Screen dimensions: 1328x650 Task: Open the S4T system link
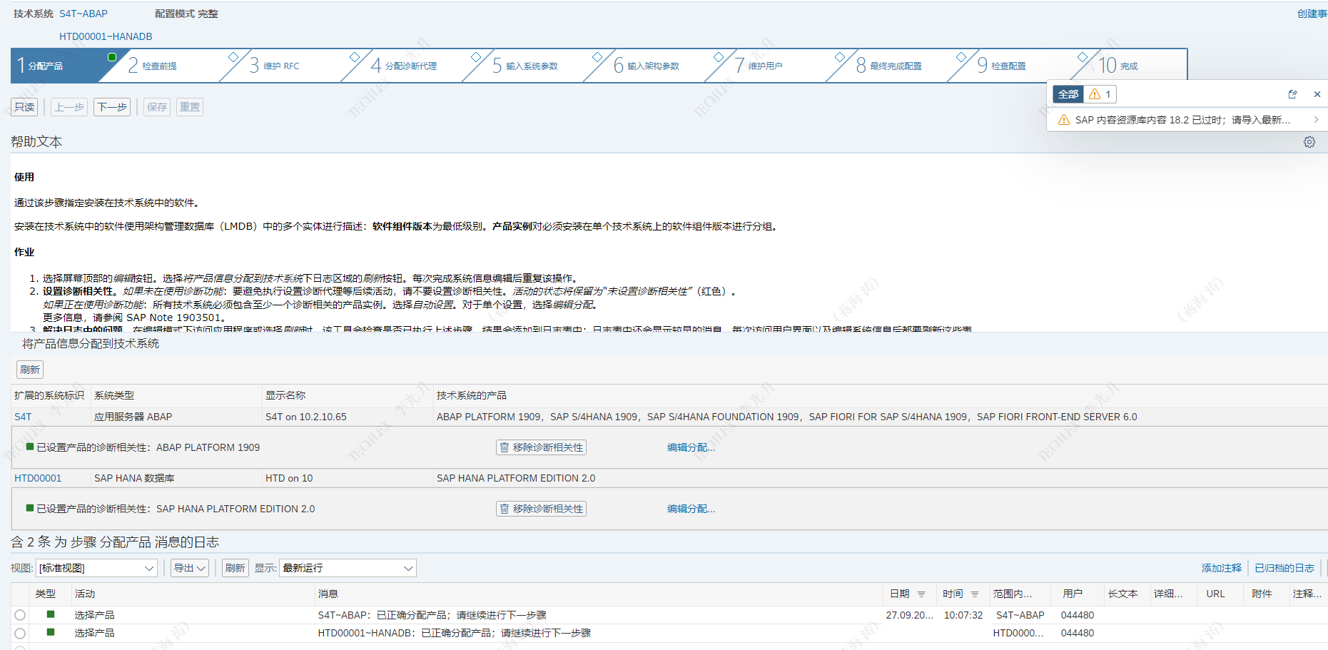coord(23,417)
